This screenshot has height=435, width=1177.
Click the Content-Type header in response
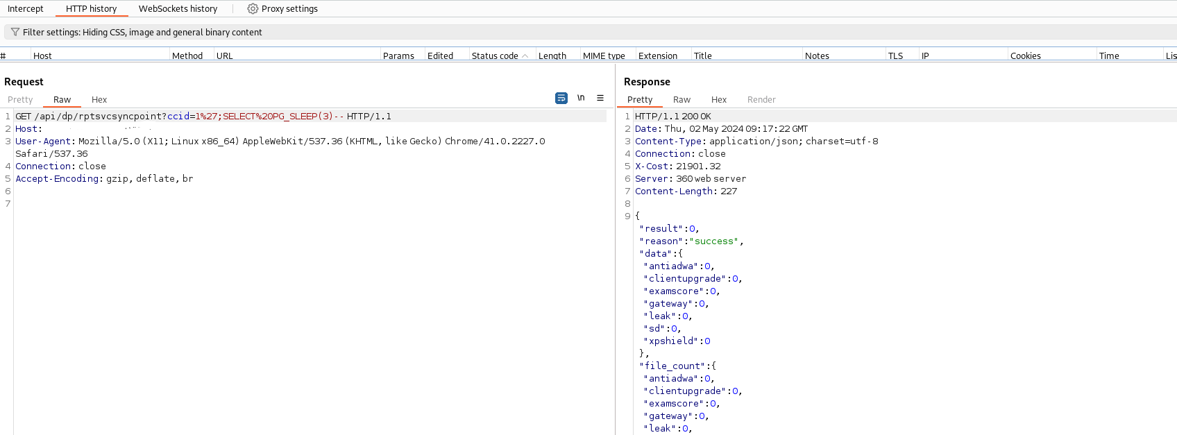click(x=756, y=142)
